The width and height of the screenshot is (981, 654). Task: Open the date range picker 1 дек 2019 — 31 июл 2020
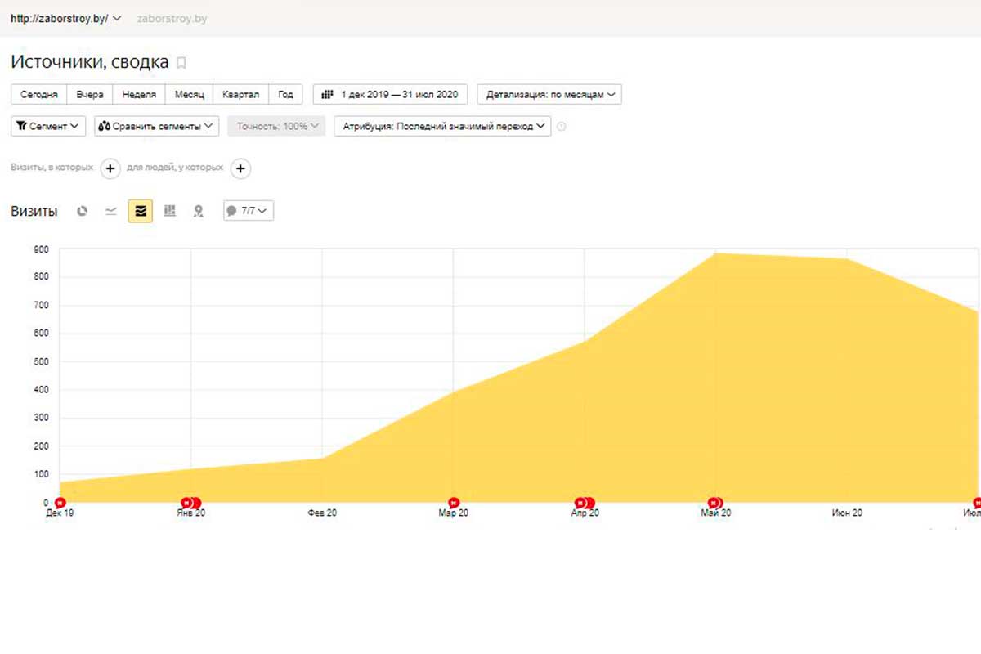point(390,95)
